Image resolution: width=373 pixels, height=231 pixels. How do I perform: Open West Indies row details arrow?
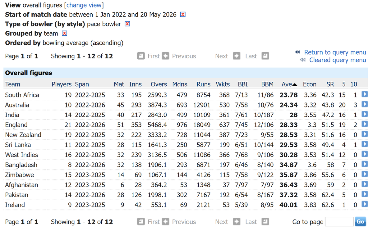click(x=365, y=154)
